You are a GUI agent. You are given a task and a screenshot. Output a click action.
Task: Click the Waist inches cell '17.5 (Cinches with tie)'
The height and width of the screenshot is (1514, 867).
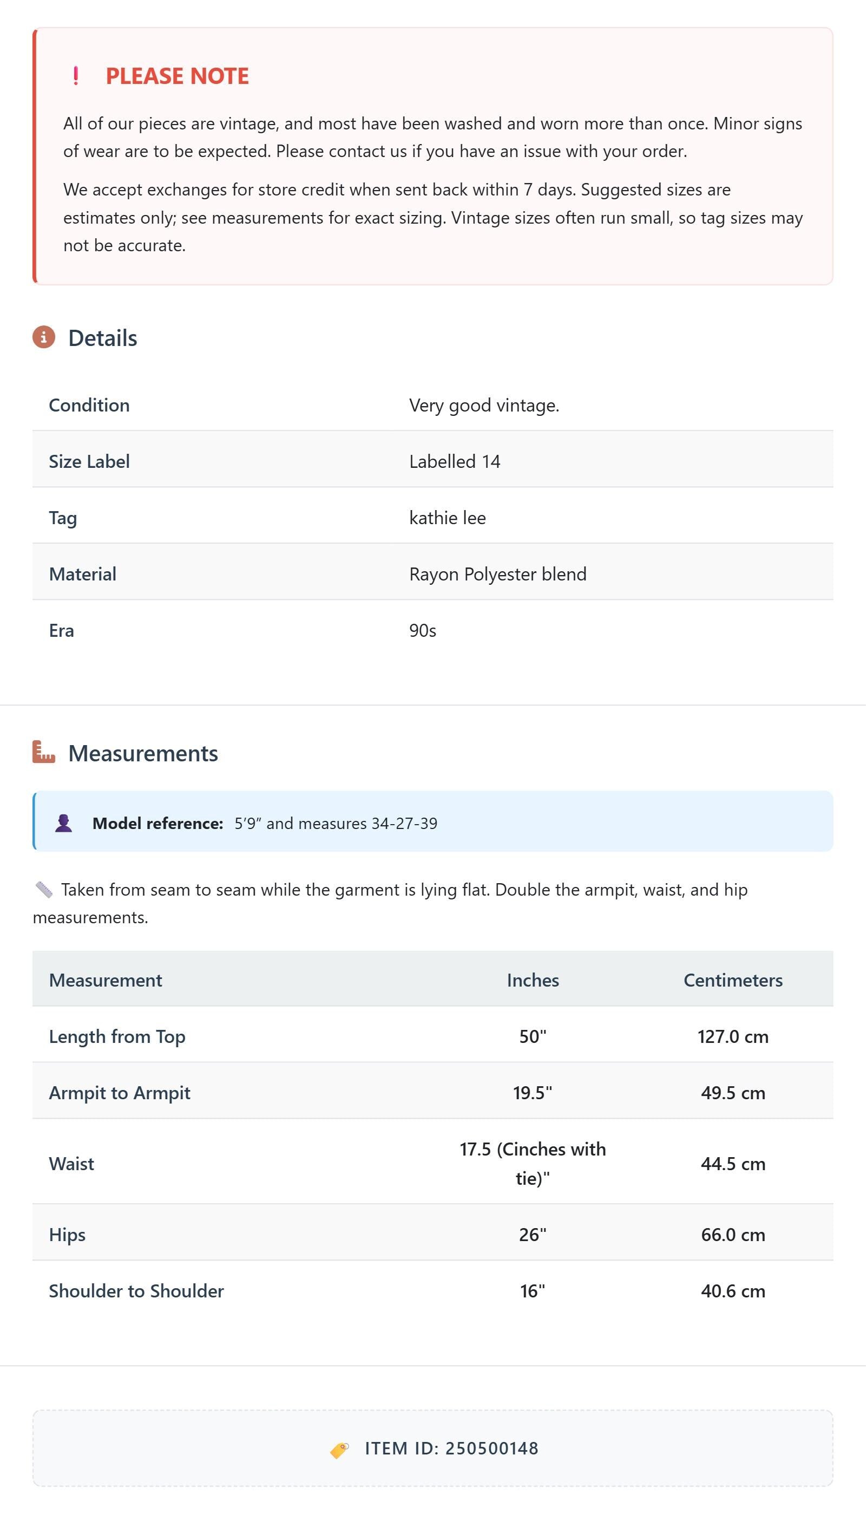tap(533, 1164)
